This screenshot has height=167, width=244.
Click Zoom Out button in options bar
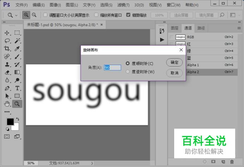[34, 15]
